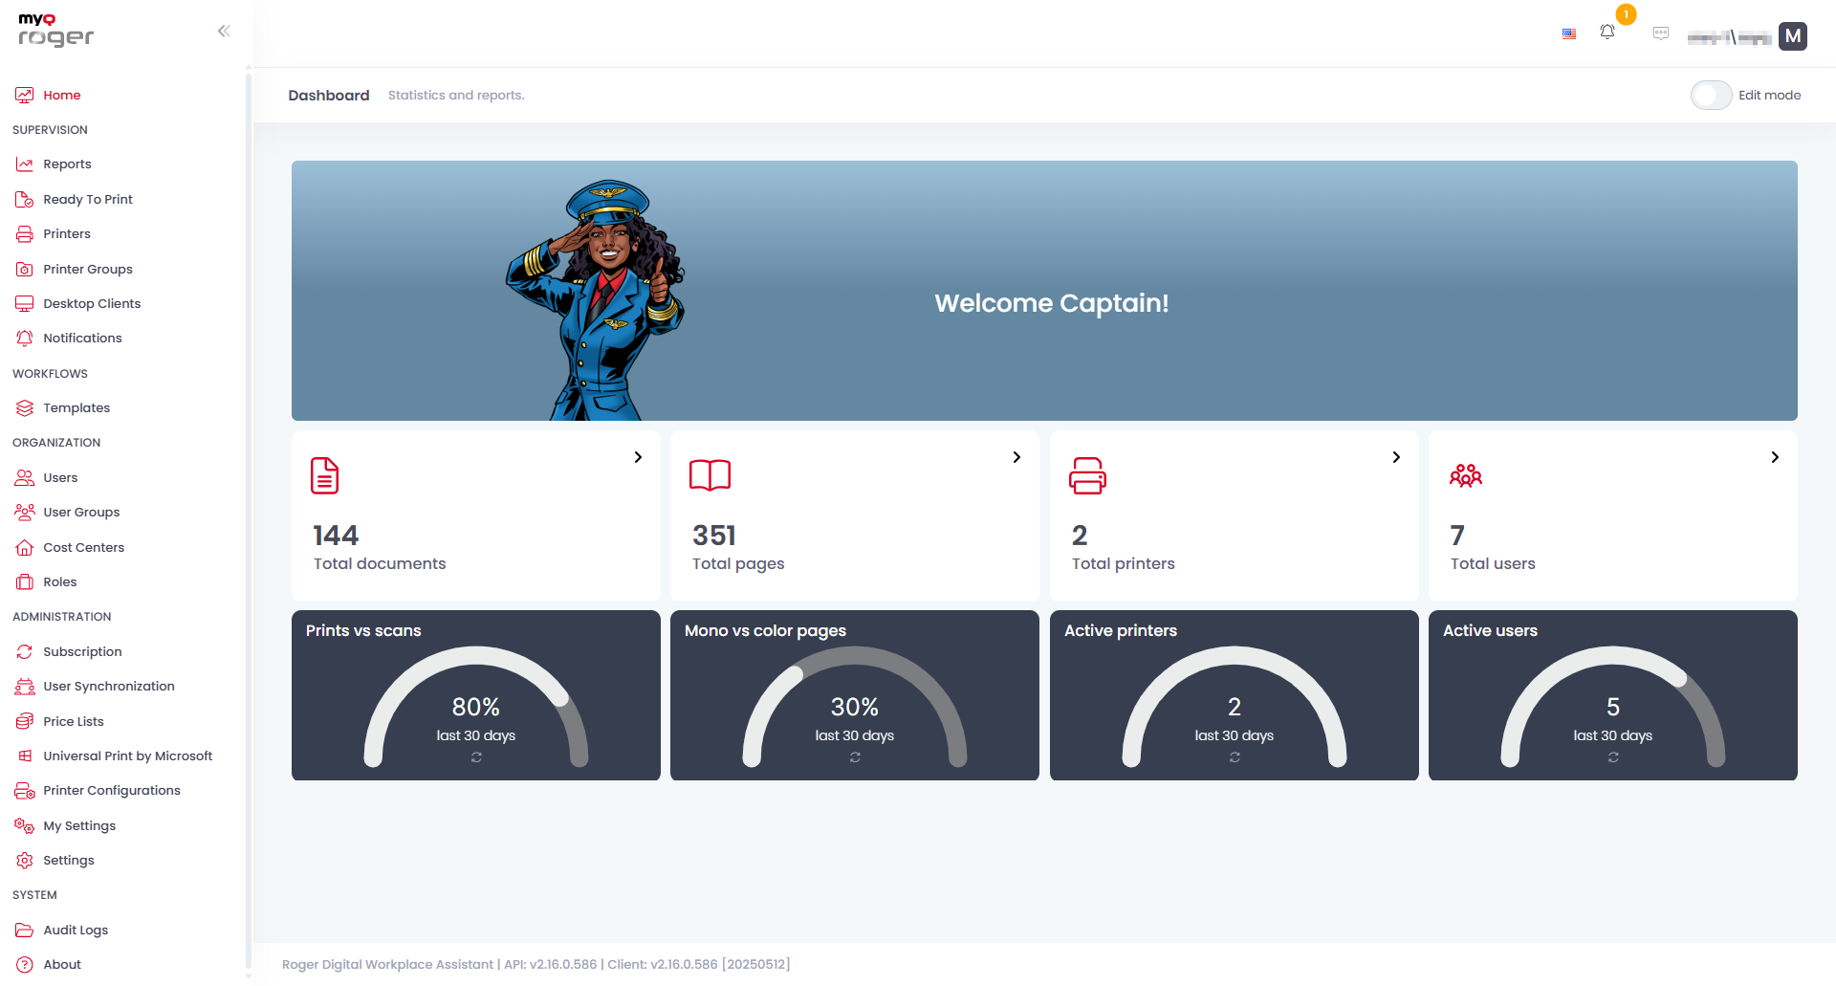Open User Synchronization page
Screen dimensions: 1836x986
click(x=109, y=687)
